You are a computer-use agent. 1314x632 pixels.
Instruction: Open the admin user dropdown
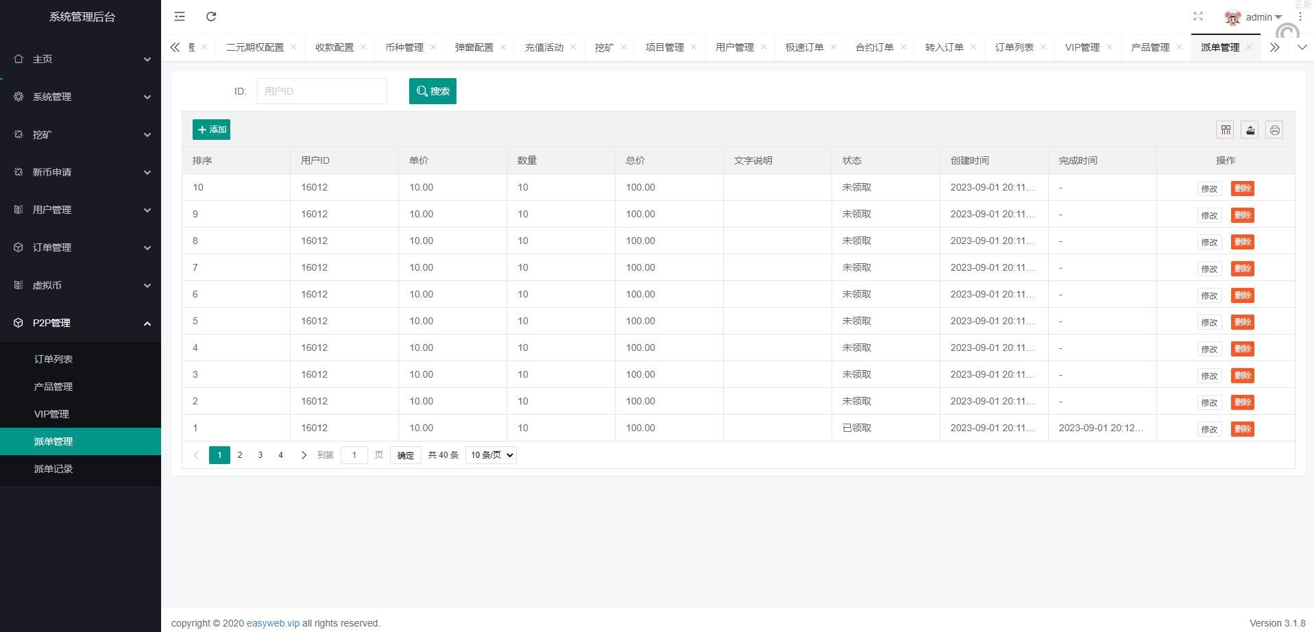(1254, 17)
